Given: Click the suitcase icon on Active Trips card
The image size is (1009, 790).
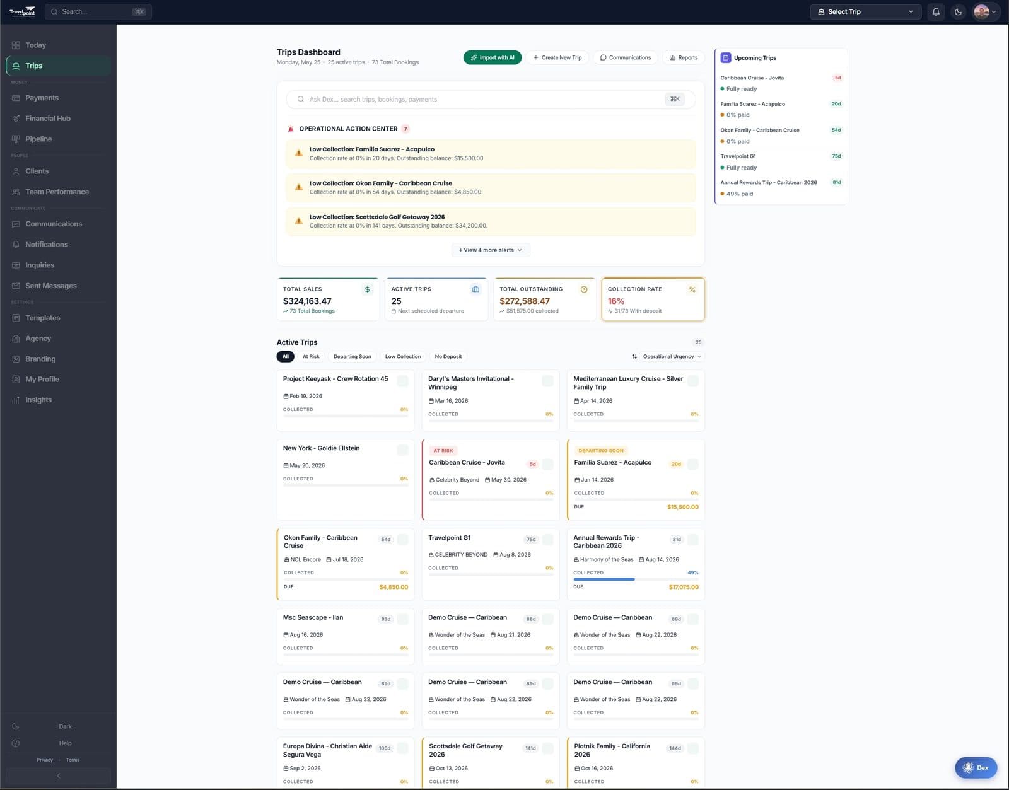Looking at the screenshot, I should (x=475, y=289).
